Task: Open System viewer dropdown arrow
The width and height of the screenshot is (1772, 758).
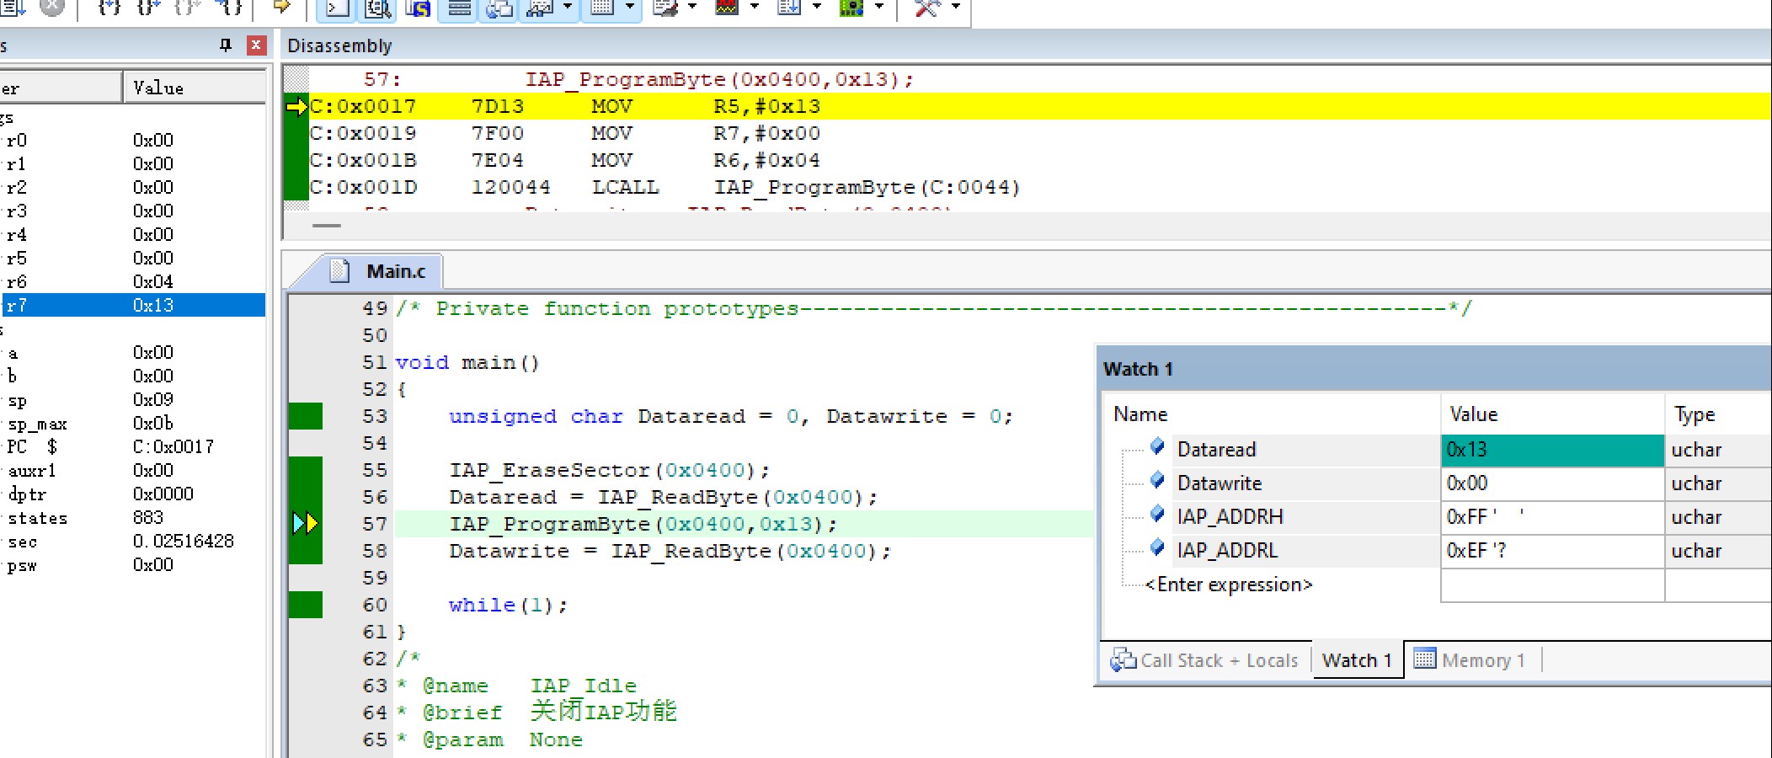Action: point(878,7)
